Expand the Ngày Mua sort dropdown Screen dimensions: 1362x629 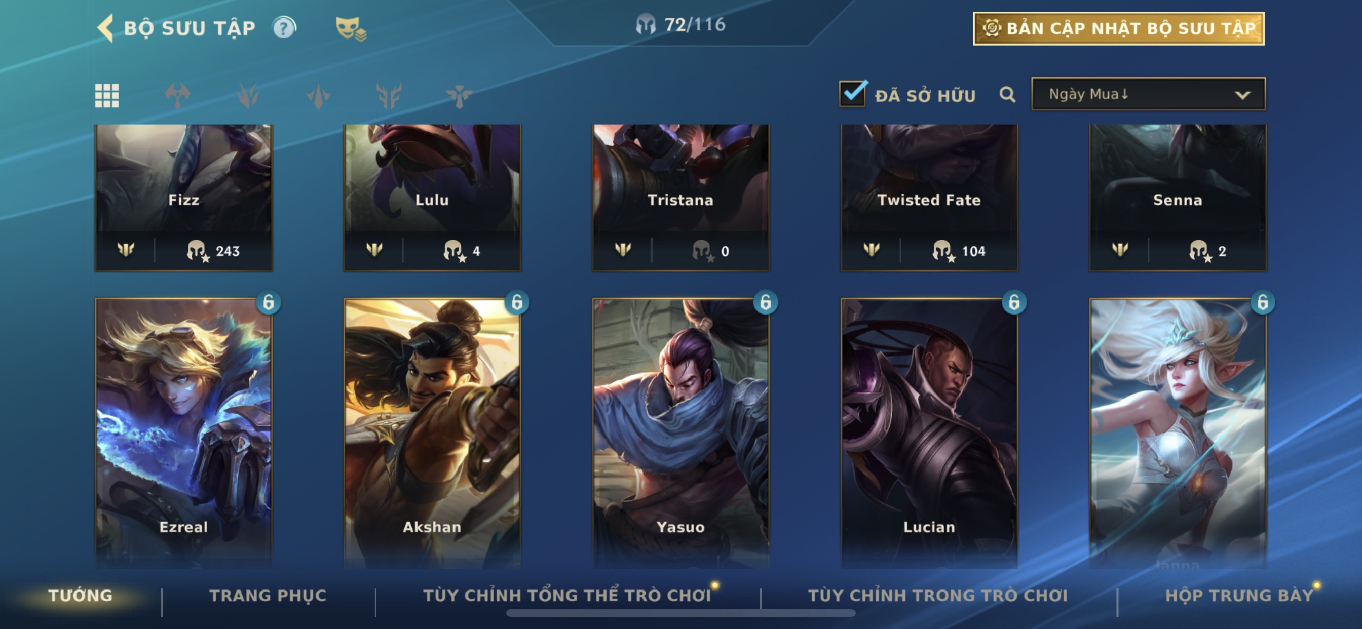[x=1148, y=94]
